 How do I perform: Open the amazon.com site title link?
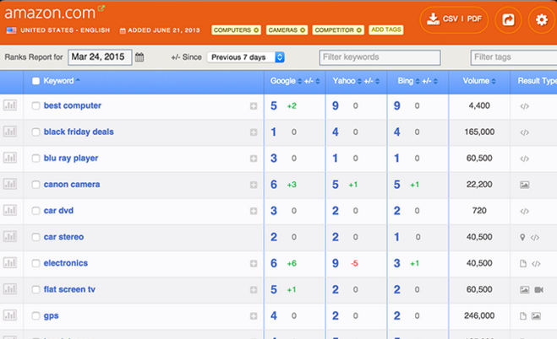50,13
